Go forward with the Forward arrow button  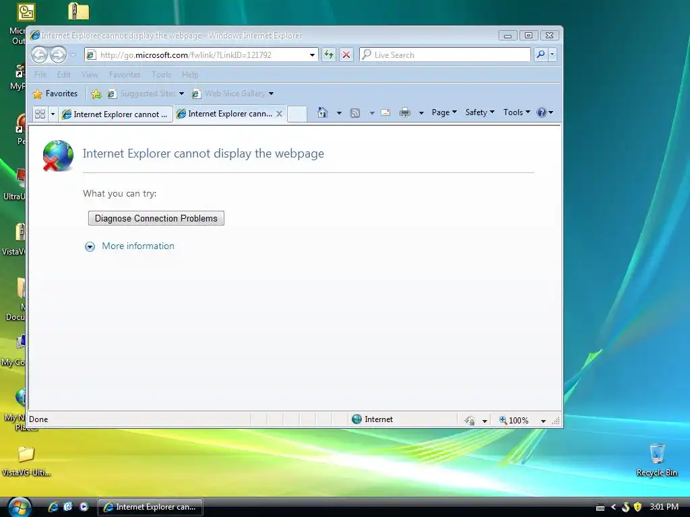(x=58, y=55)
